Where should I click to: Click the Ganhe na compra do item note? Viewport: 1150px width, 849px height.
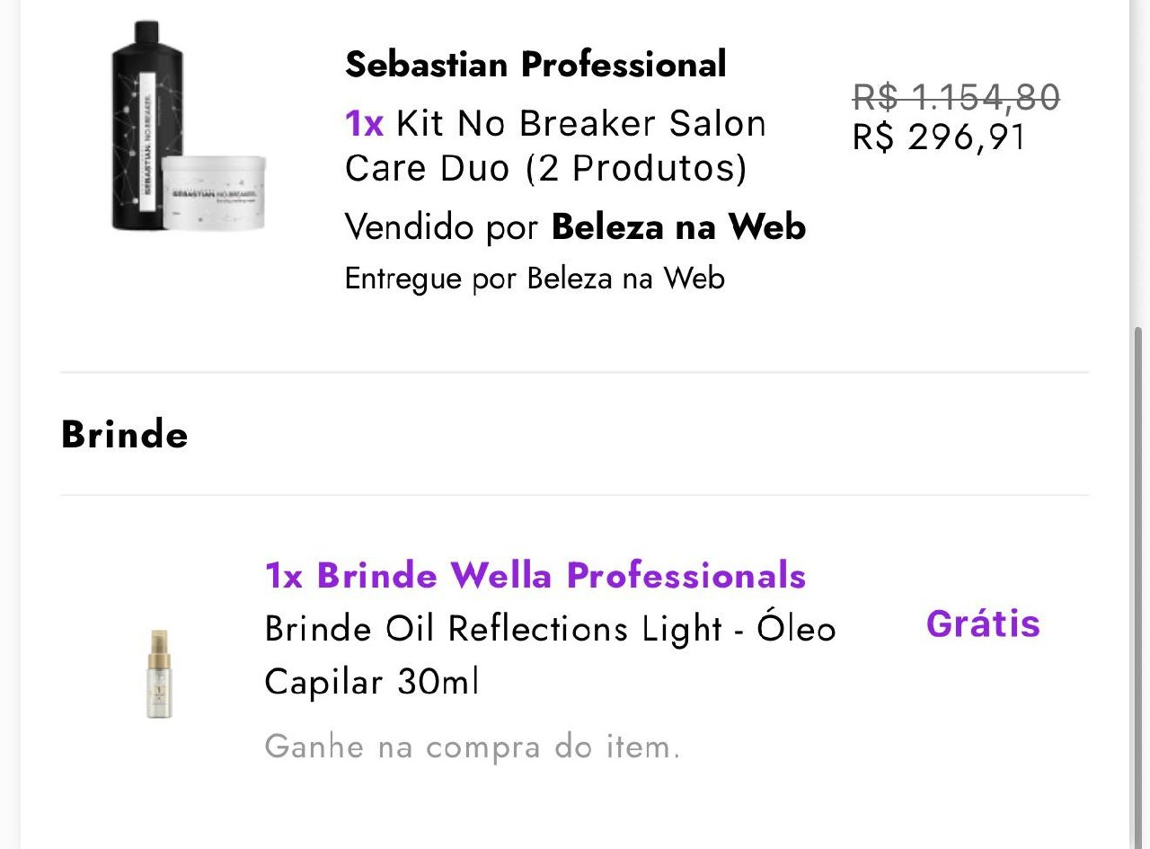pos(471,746)
